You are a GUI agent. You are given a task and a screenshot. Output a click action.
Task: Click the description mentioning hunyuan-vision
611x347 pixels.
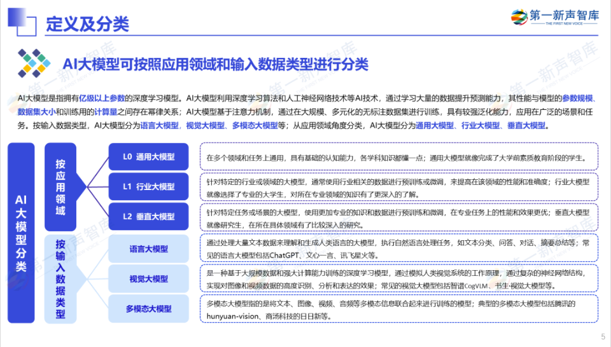click(x=399, y=310)
